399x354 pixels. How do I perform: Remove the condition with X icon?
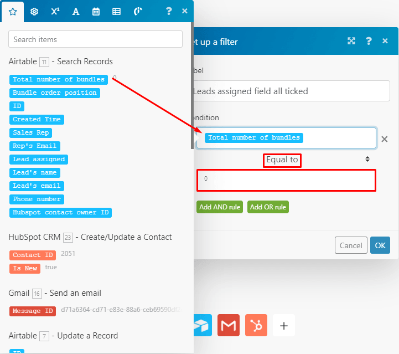point(385,139)
